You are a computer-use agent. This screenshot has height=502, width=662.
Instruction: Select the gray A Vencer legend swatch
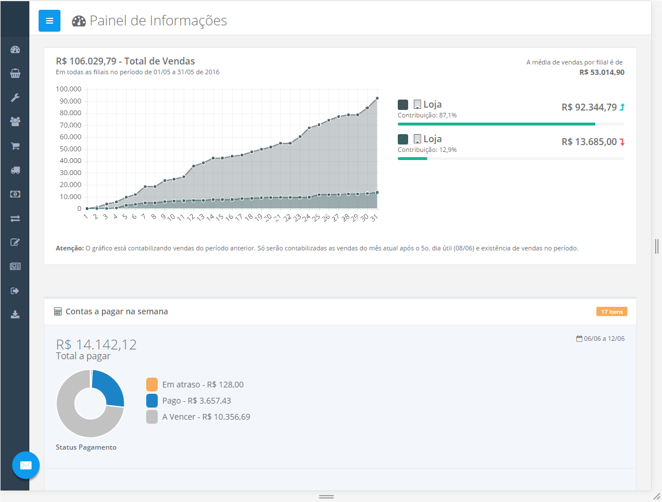pyautogui.click(x=152, y=417)
